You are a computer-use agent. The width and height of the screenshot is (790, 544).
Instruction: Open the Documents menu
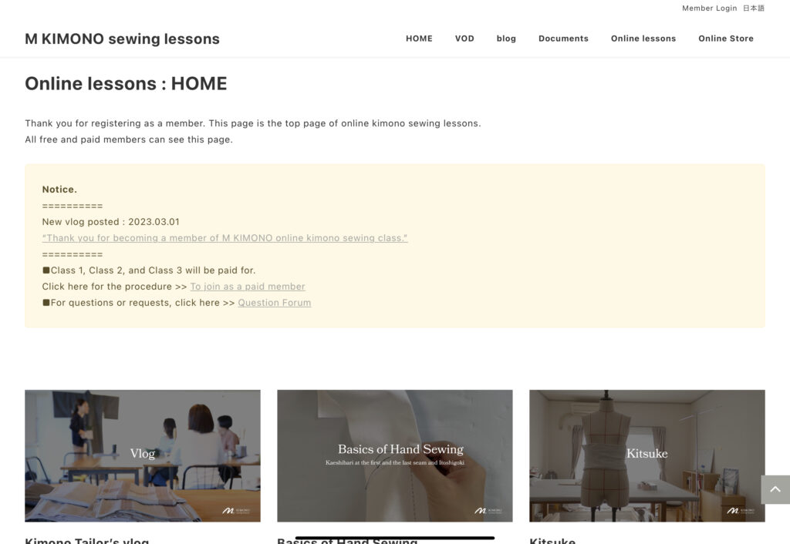coord(563,39)
